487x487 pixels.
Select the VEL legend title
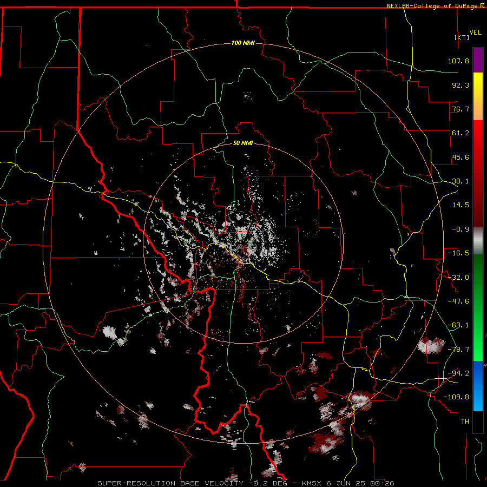point(475,32)
